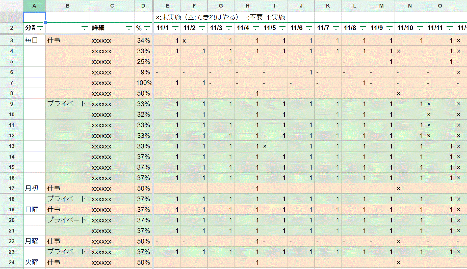Click '×' cell under 11/10 in row 22
467x269 pixels.
click(410, 241)
